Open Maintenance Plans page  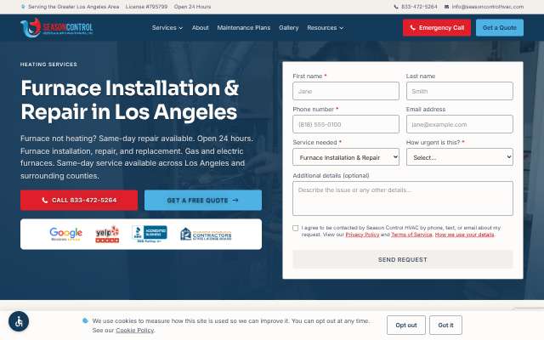point(244,28)
